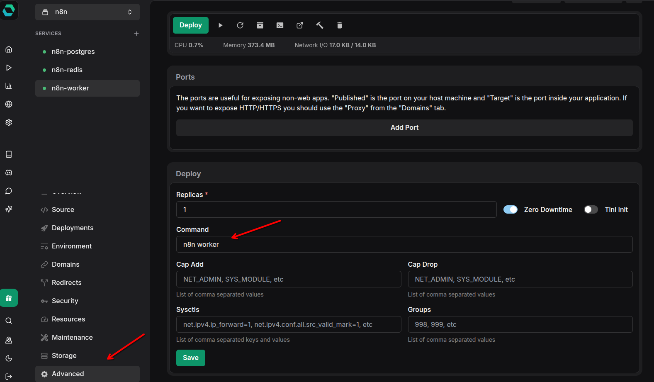Open the Maintenance tab
This screenshot has width=654, height=382.
click(x=88, y=338)
